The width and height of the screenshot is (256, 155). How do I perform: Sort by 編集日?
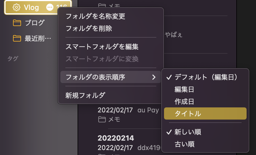pyautogui.click(x=205, y=89)
